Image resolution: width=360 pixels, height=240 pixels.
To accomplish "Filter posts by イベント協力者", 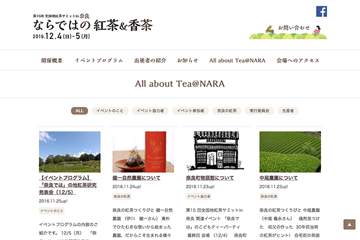I will point(150,110).
